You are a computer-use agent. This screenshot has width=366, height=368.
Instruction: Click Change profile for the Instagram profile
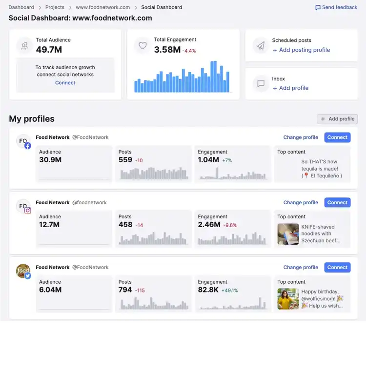[x=301, y=203]
